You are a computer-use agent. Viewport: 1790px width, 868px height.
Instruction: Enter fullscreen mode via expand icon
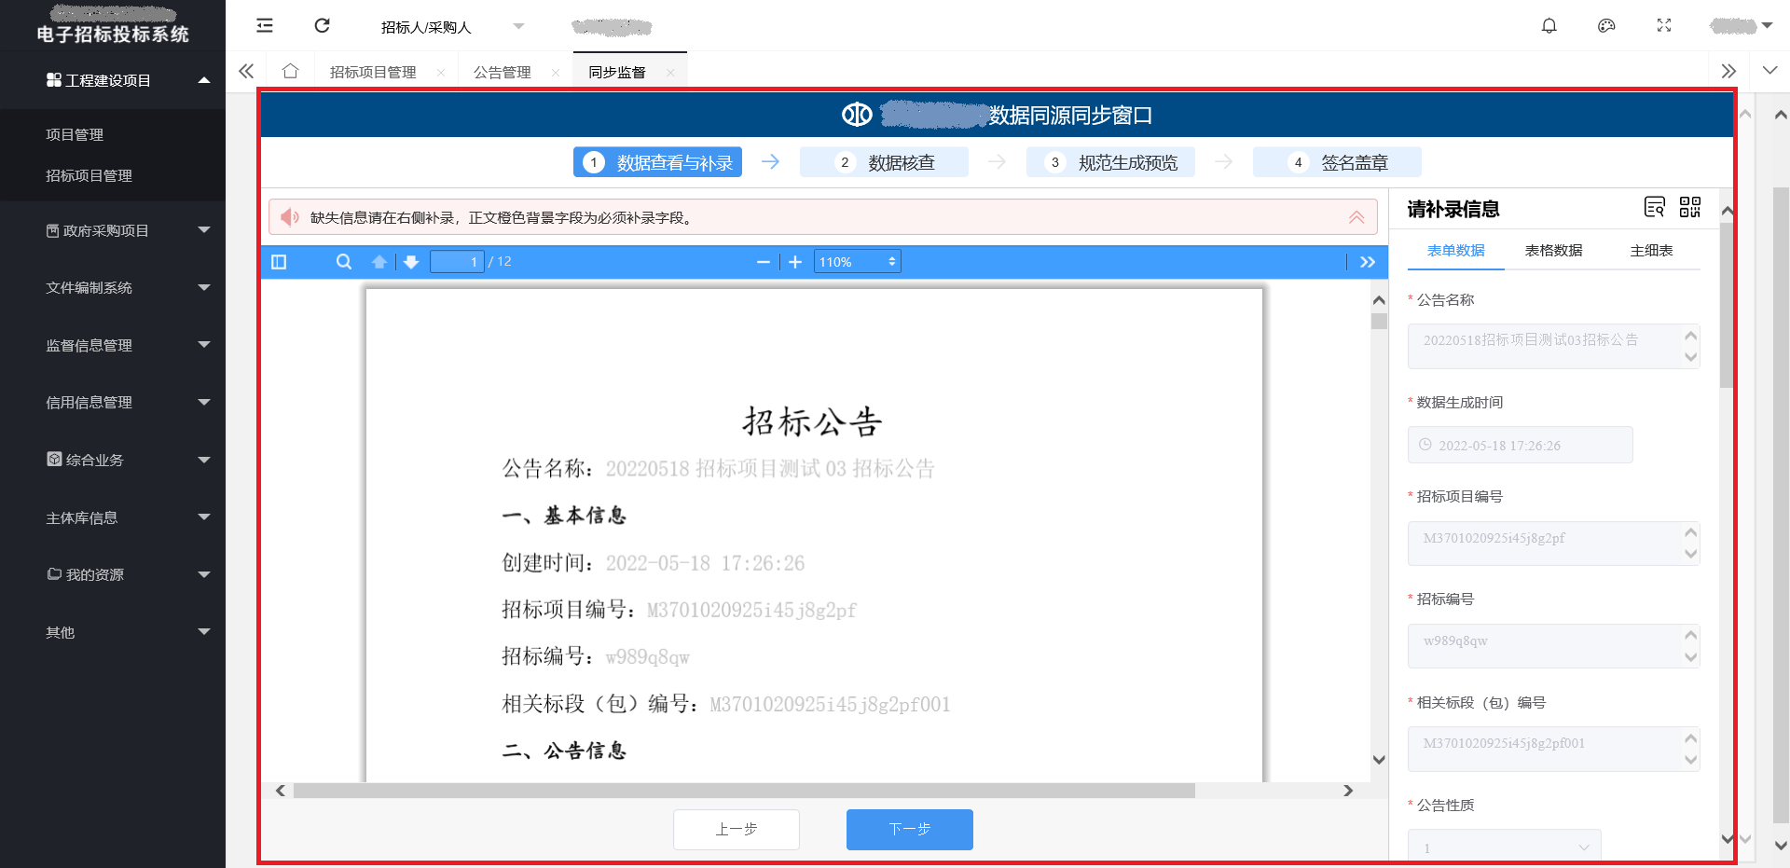coord(1663,26)
